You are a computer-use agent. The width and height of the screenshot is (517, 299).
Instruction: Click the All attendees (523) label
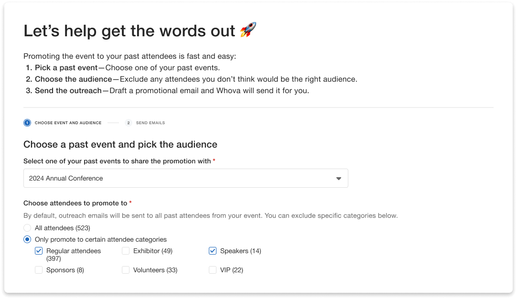coord(63,228)
